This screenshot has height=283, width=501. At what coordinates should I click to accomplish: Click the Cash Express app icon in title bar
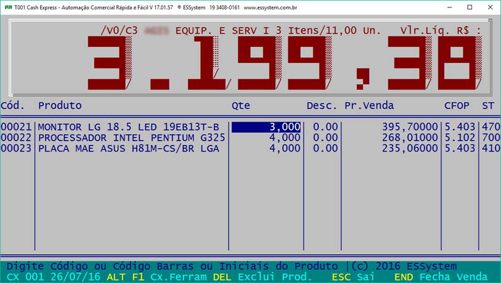7,7
